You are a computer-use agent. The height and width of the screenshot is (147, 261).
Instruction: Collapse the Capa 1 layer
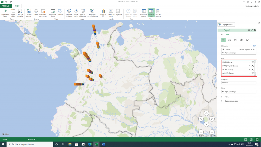[221, 30]
